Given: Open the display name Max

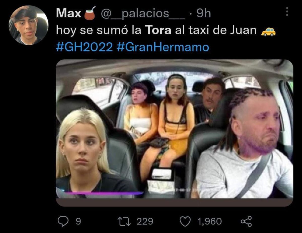Looking at the screenshot, I should click(68, 13).
